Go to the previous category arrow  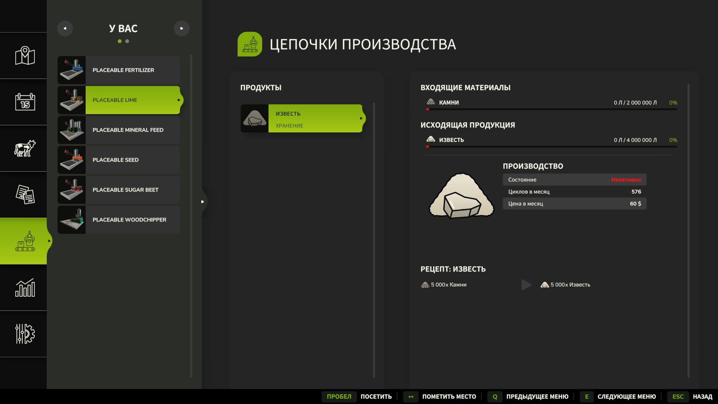65,28
